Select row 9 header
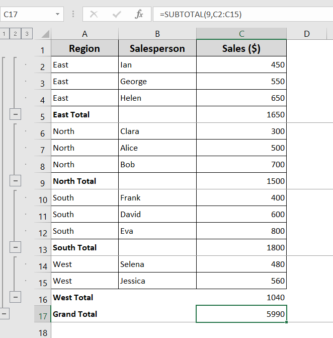Image resolution: width=333 pixels, height=338 pixels. click(43, 181)
